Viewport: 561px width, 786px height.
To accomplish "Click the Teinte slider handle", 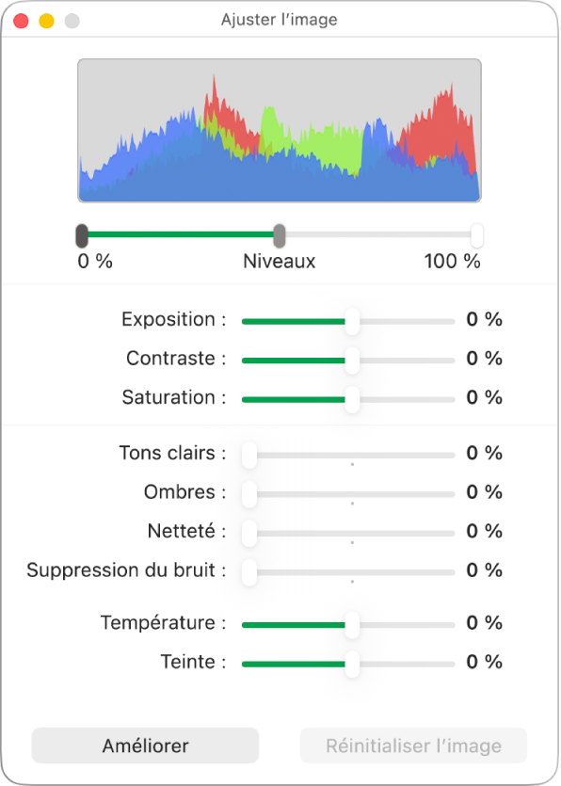I will pos(352,665).
